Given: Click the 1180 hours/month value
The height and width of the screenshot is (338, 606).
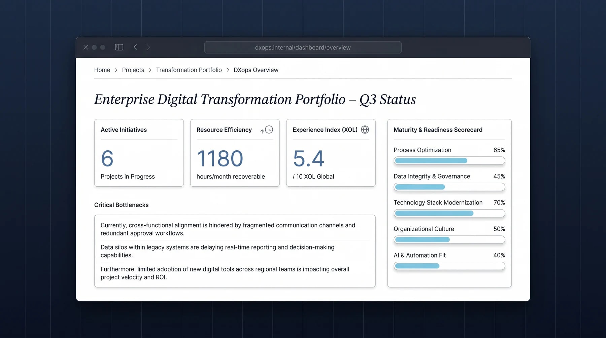Looking at the screenshot, I should 220,158.
